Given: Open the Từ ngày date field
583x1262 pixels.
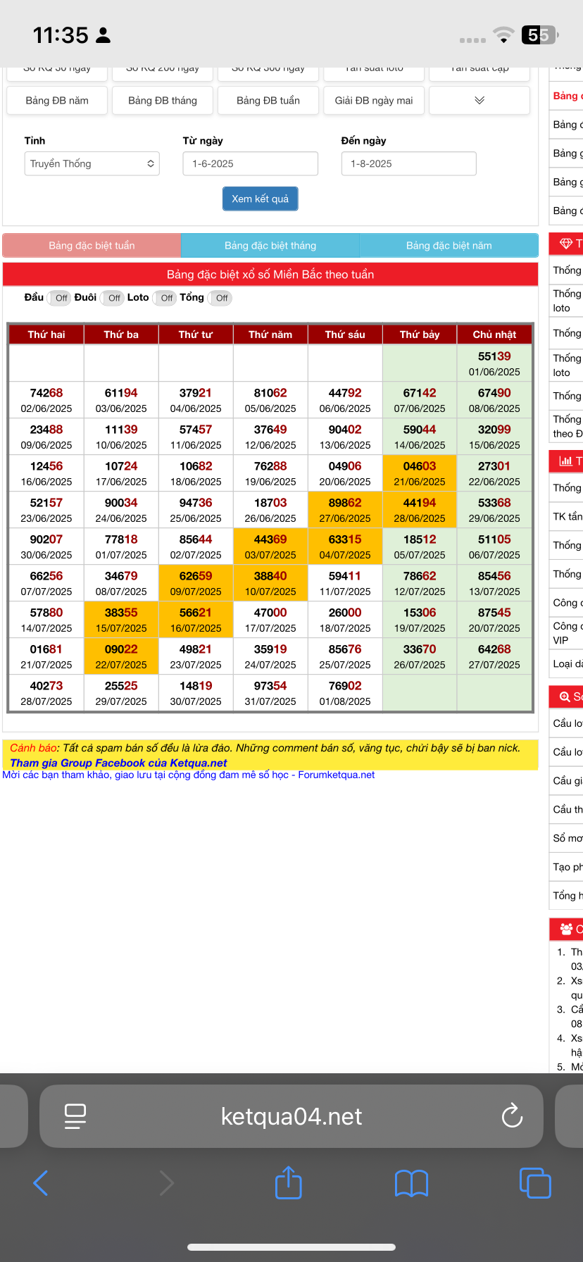Looking at the screenshot, I should pyautogui.click(x=250, y=163).
